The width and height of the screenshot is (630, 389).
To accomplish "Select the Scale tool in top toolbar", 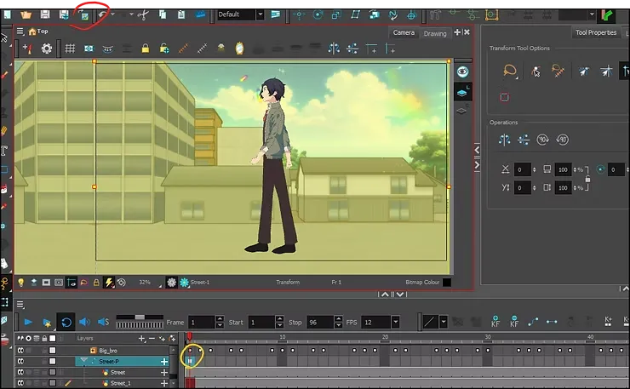I will (336, 14).
